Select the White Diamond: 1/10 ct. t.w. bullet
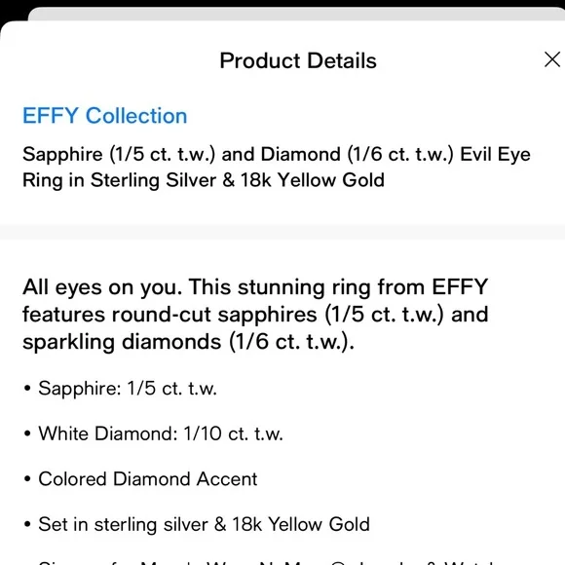The height and width of the screenshot is (565, 565). 161,433
